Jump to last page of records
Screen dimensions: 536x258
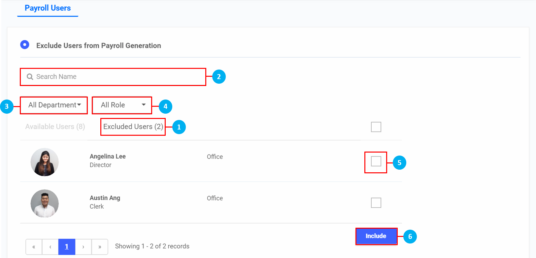(100, 247)
